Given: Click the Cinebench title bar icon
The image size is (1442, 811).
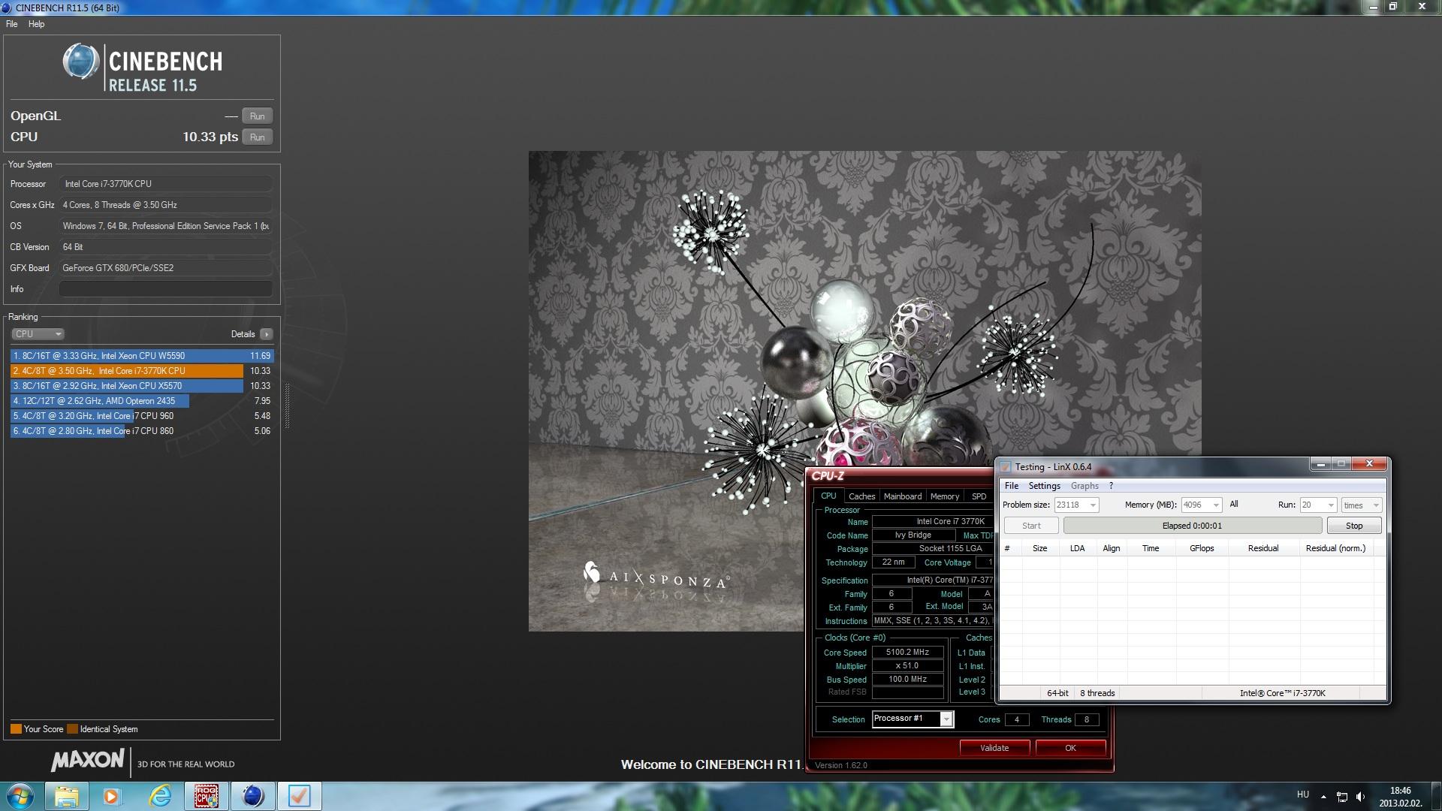Looking at the screenshot, I should [7, 8].
